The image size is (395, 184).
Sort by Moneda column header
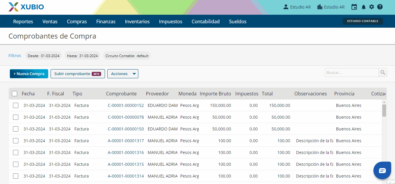(x=187, y=94)
